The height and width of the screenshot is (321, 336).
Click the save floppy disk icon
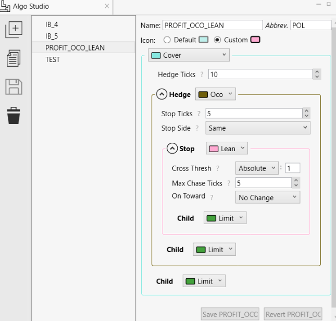pos(14,87)
